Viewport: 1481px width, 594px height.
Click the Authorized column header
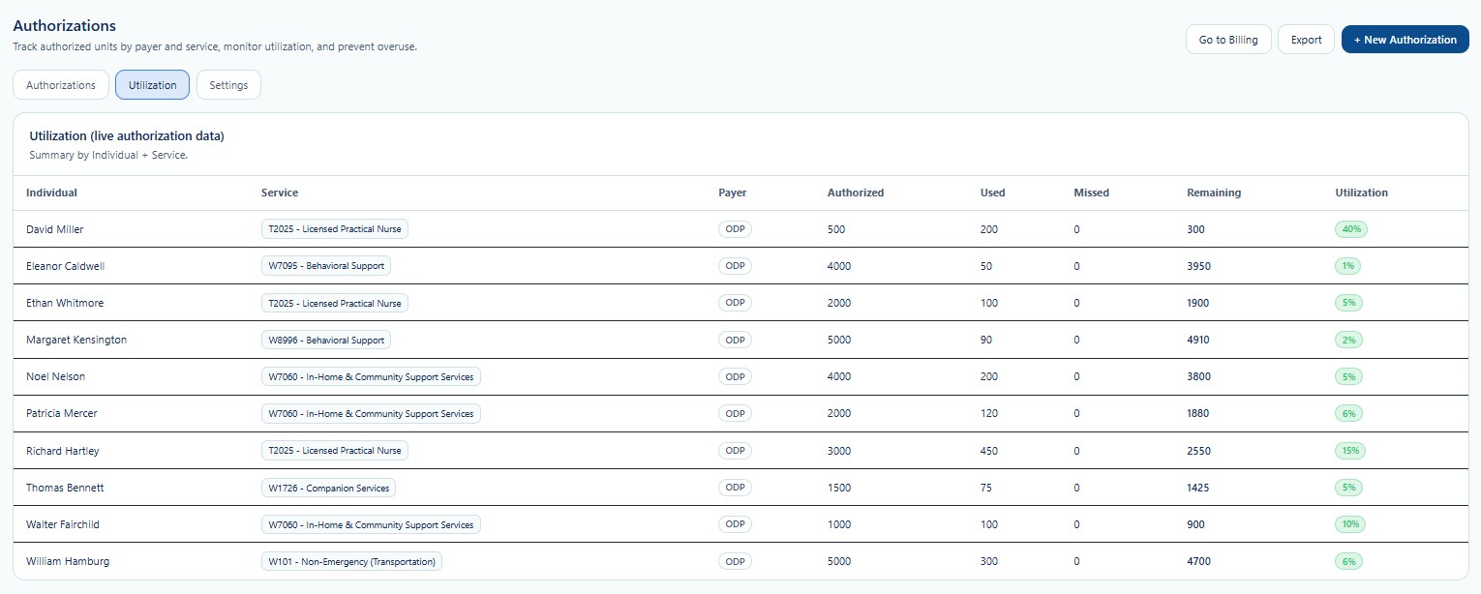pos(856,193)
